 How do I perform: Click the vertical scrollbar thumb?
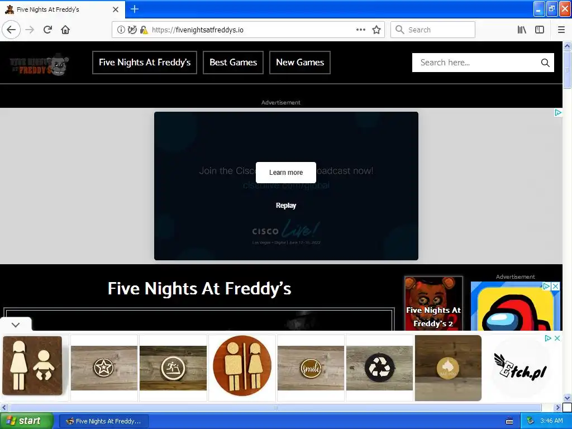[568, 69]
